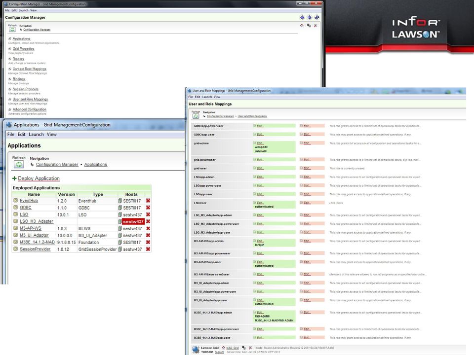Open the M3-API-WS application link
Image resolution: width=474 pixels, height=355 pixels.
coord(31,228)
